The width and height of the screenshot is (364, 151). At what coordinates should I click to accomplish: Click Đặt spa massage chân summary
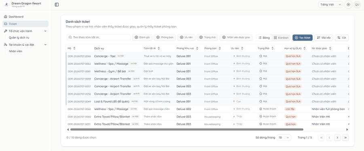point(157,109)
